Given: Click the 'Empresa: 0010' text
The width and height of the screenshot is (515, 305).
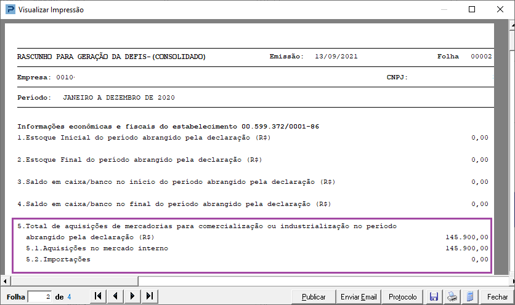Looking at the screenshot, I should coord(46,77).
